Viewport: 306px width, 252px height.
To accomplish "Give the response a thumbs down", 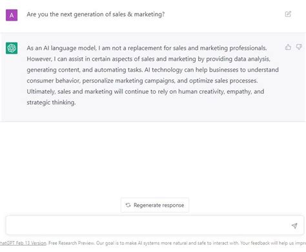I will pos(299,47).
